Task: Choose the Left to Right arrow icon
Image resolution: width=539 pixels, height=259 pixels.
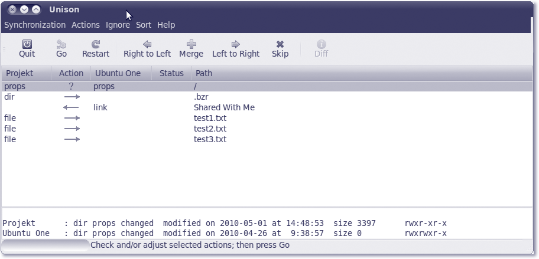Action: (235, 44)
